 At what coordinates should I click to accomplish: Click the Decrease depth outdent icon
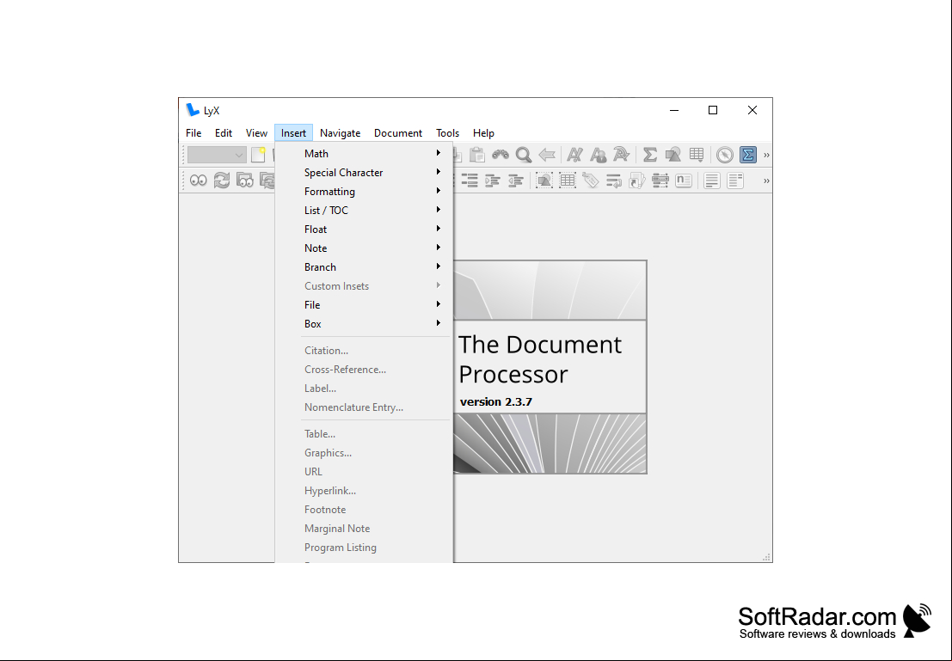coord(515,181)
